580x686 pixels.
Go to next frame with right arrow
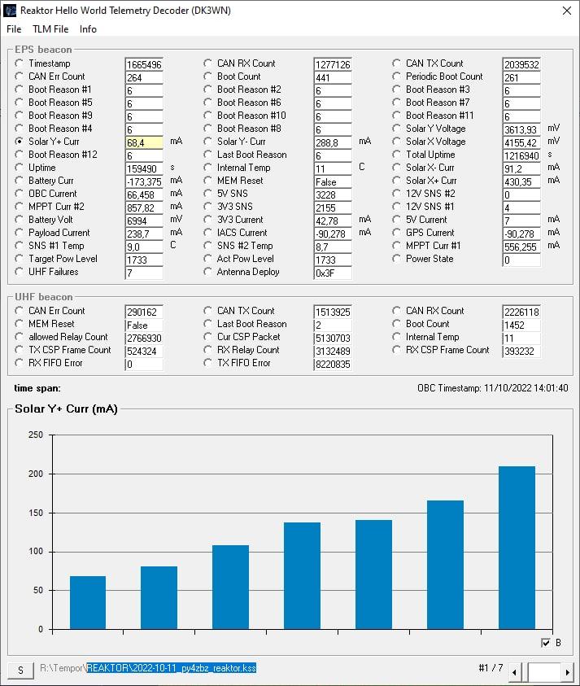[567, 671]
